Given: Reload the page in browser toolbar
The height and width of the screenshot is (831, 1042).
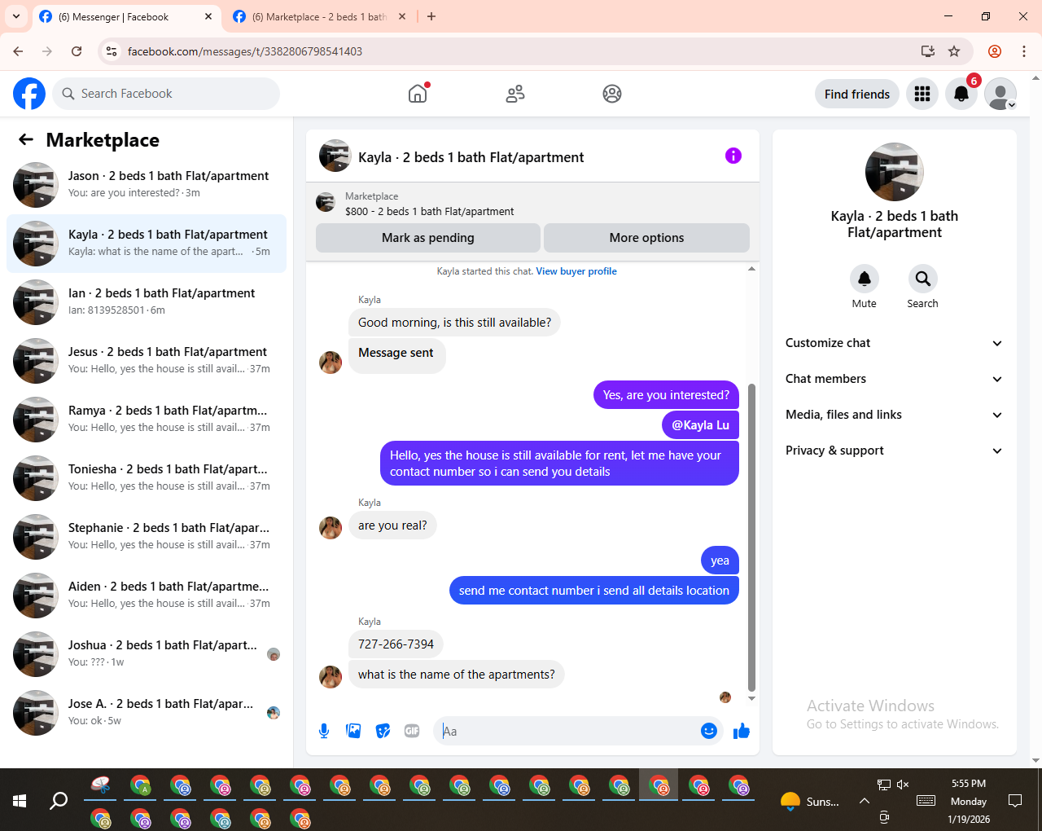Looking at the screenshot, I should [x=77, y=51].
